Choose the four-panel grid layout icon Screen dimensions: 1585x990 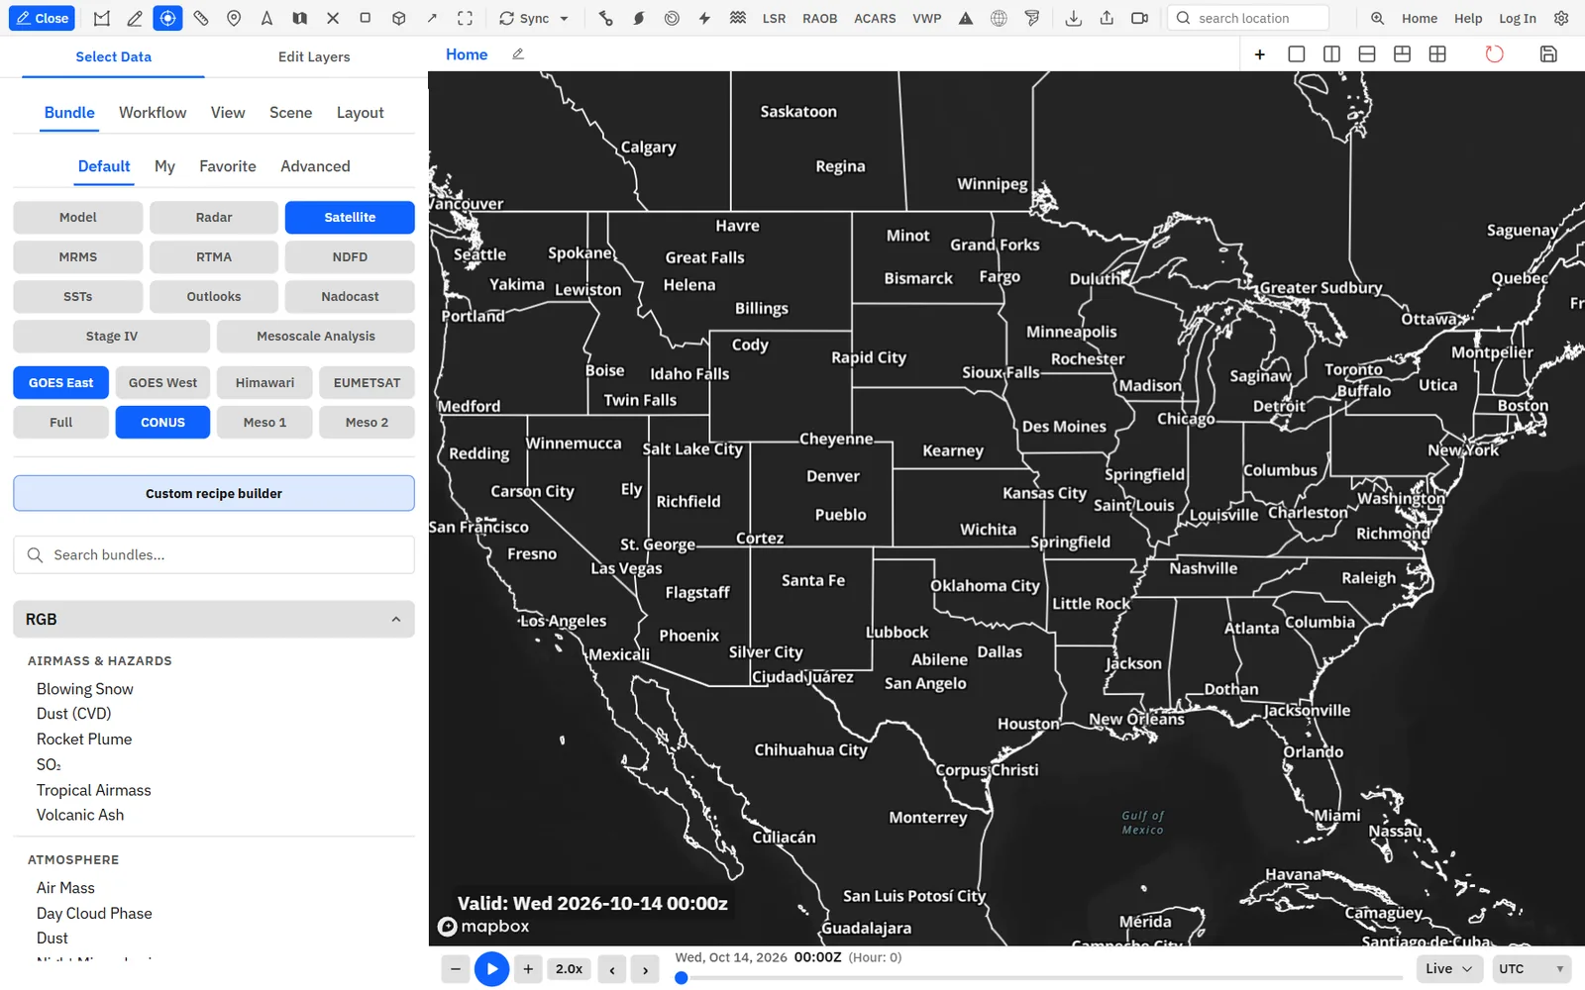tap(1437, 53)
